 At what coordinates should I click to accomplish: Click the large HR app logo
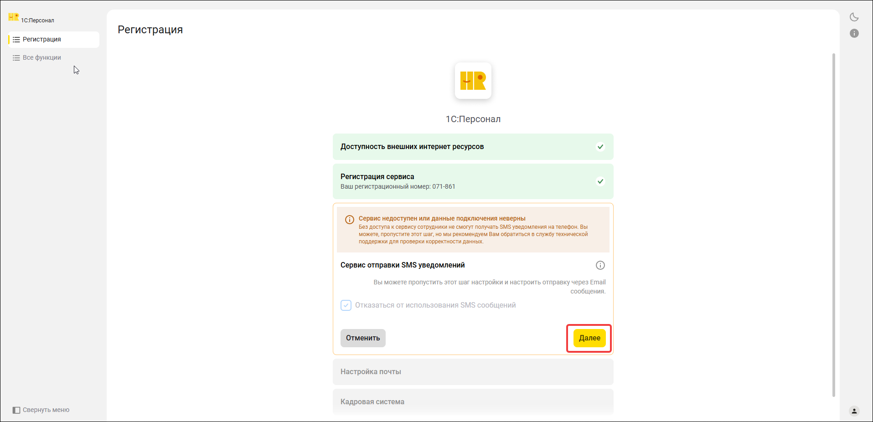(x=473, y=81)
